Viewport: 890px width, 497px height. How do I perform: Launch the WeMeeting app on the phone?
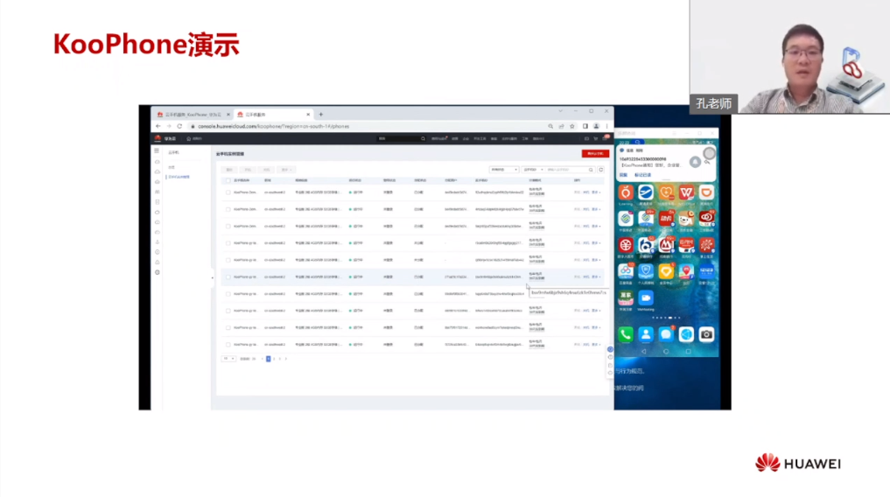(x=645, y=297)
